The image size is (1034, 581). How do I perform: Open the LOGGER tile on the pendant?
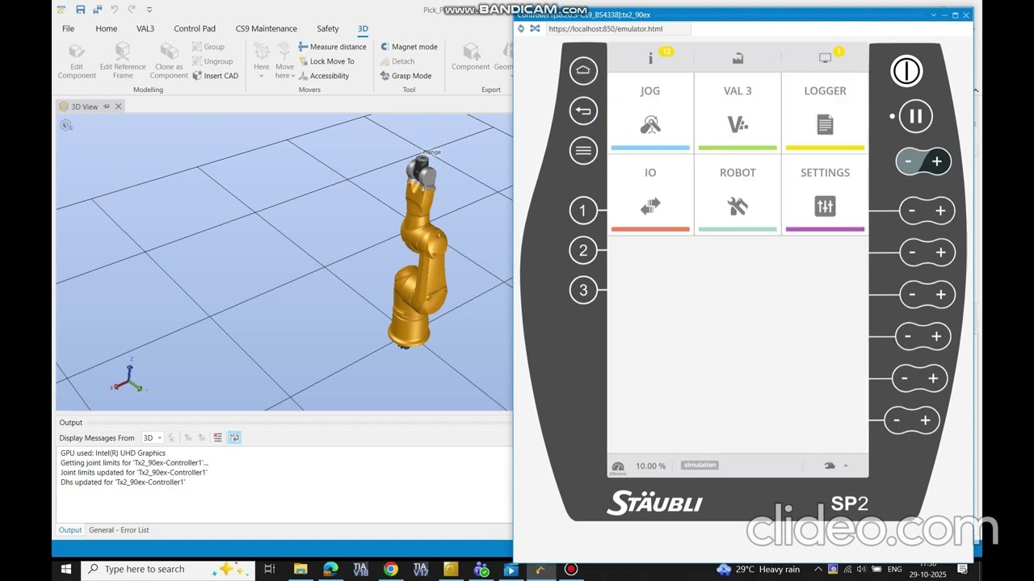tap(825, 113)
